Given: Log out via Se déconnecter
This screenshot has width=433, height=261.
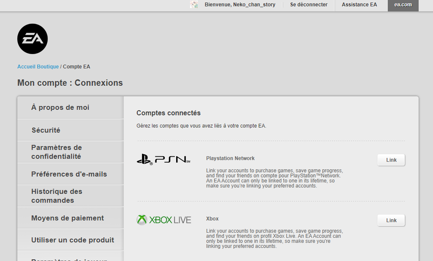Looking at the screenshot, I should [x=308, y=5].
